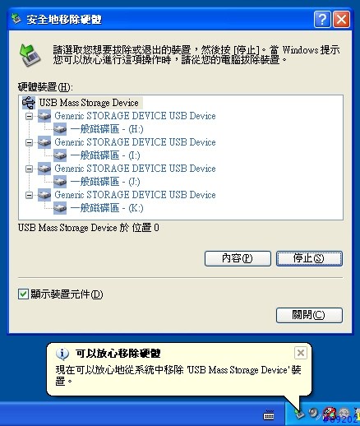The image size is (360, 426).
Task: Collapse the third Generic STORAGE DEVICE node
Action: [x=29, y=169]
